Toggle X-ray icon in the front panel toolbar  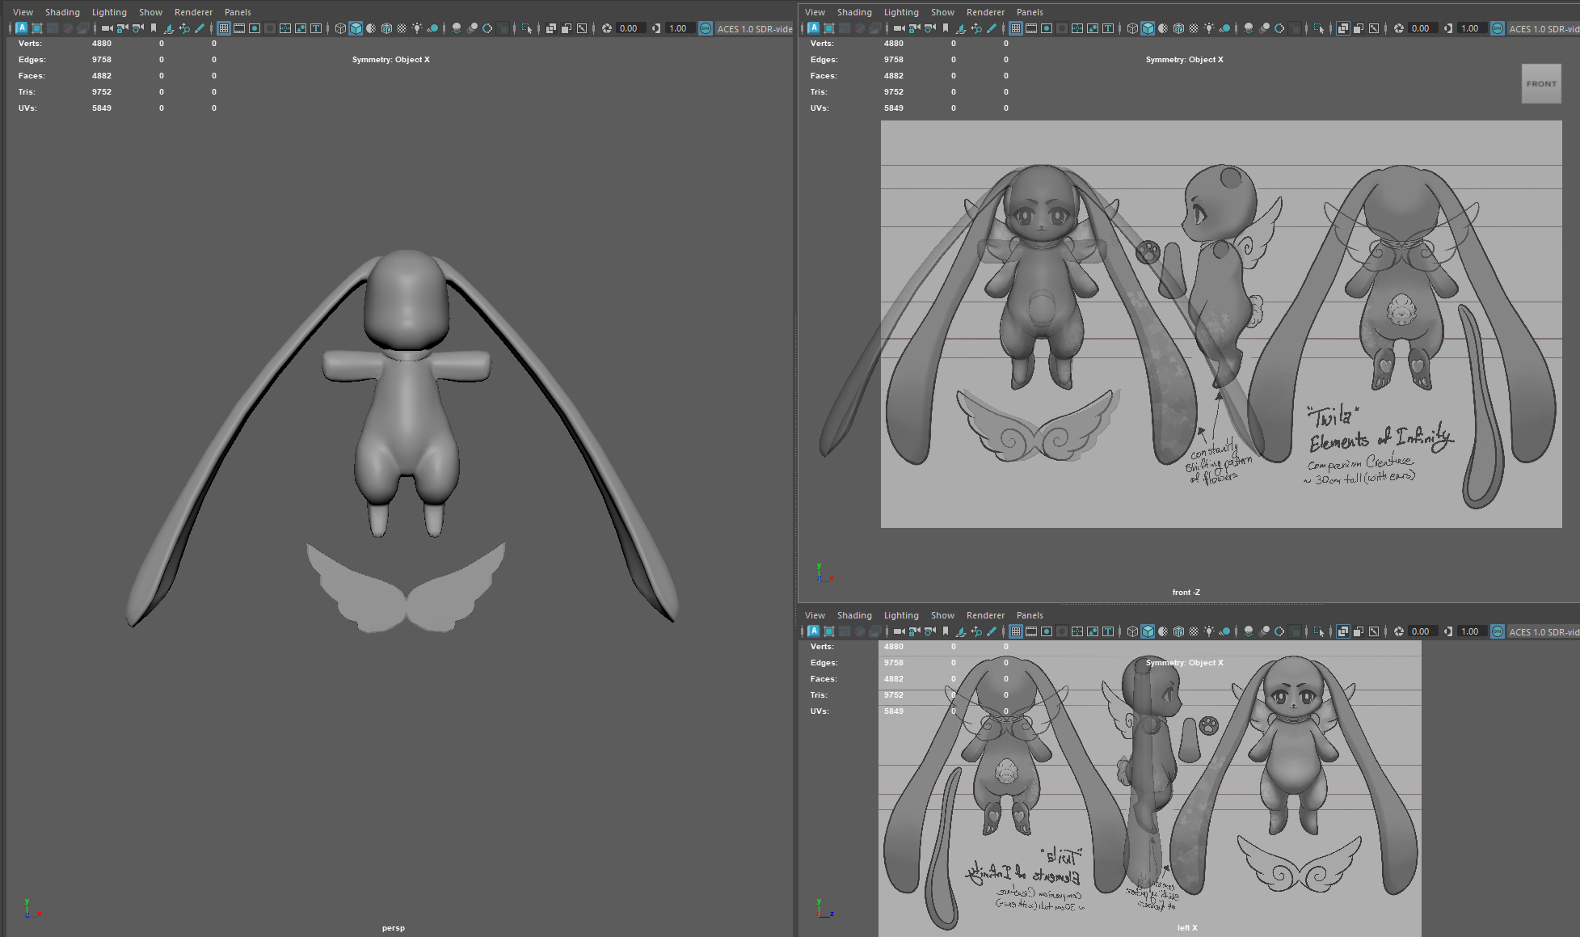click(x=1342, y=28)
